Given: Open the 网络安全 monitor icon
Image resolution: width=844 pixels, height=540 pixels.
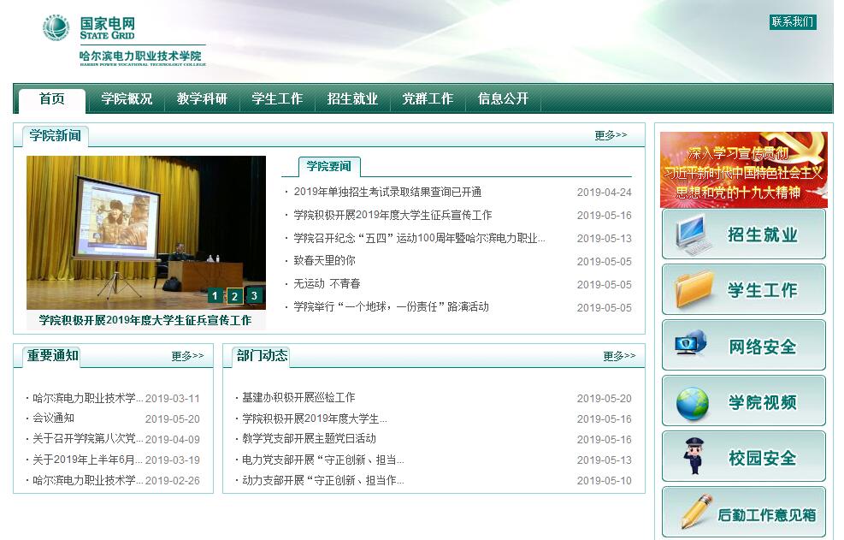Looking at the screenshot, I should [x=692, y=346].
